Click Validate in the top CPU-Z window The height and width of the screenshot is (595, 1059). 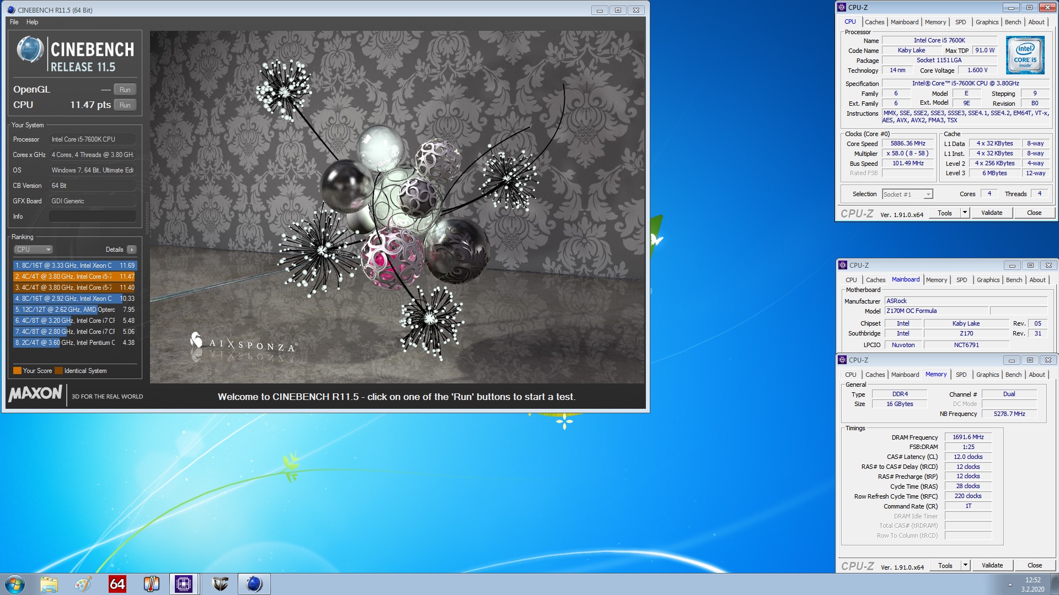[992, 213]
